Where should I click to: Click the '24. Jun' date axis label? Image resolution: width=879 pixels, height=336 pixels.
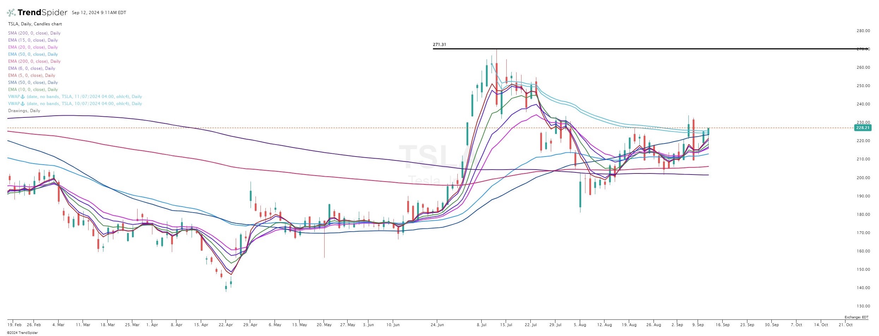(437, 325)
